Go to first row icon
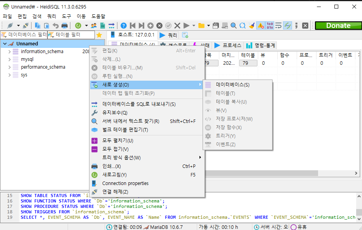Image resolution: width=362 pixels, height=230 pixels. (133, 26)
